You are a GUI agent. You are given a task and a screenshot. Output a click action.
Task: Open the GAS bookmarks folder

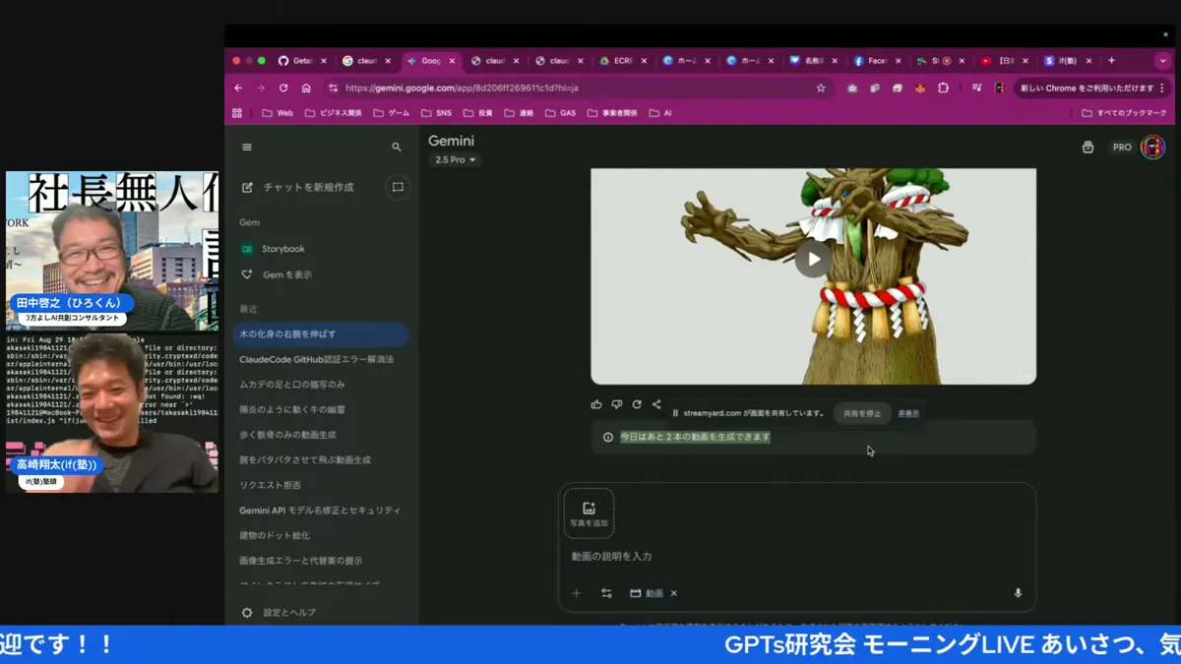tap(560, 113)
